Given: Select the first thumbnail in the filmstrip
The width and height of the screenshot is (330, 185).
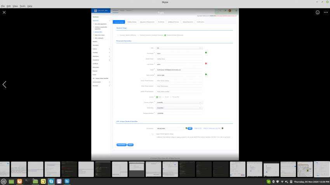Looking at the screenshot, I should coord(4,169).
